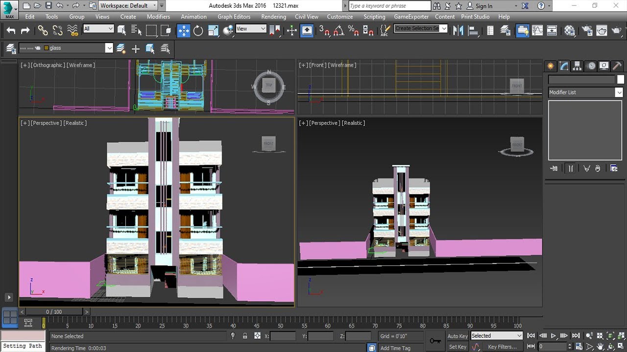Screen dimensions: 627x352
Task: Enable Auto Key mode
Action: [x=458, y=336]
